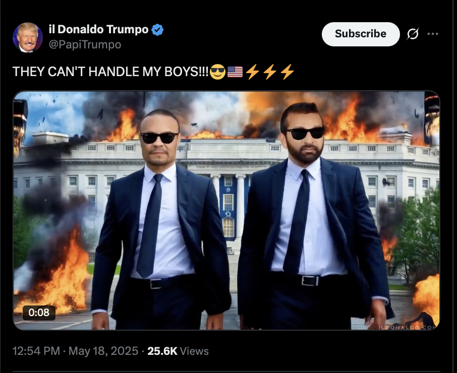The image size is (457, 373).
Task: Click the last lightning bolt emoji
Action: (x=288, y=72)
